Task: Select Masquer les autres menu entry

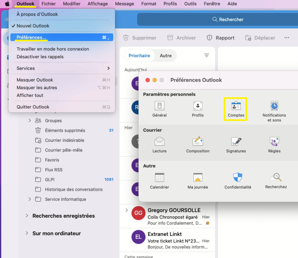Action: [x=62, y=88]
